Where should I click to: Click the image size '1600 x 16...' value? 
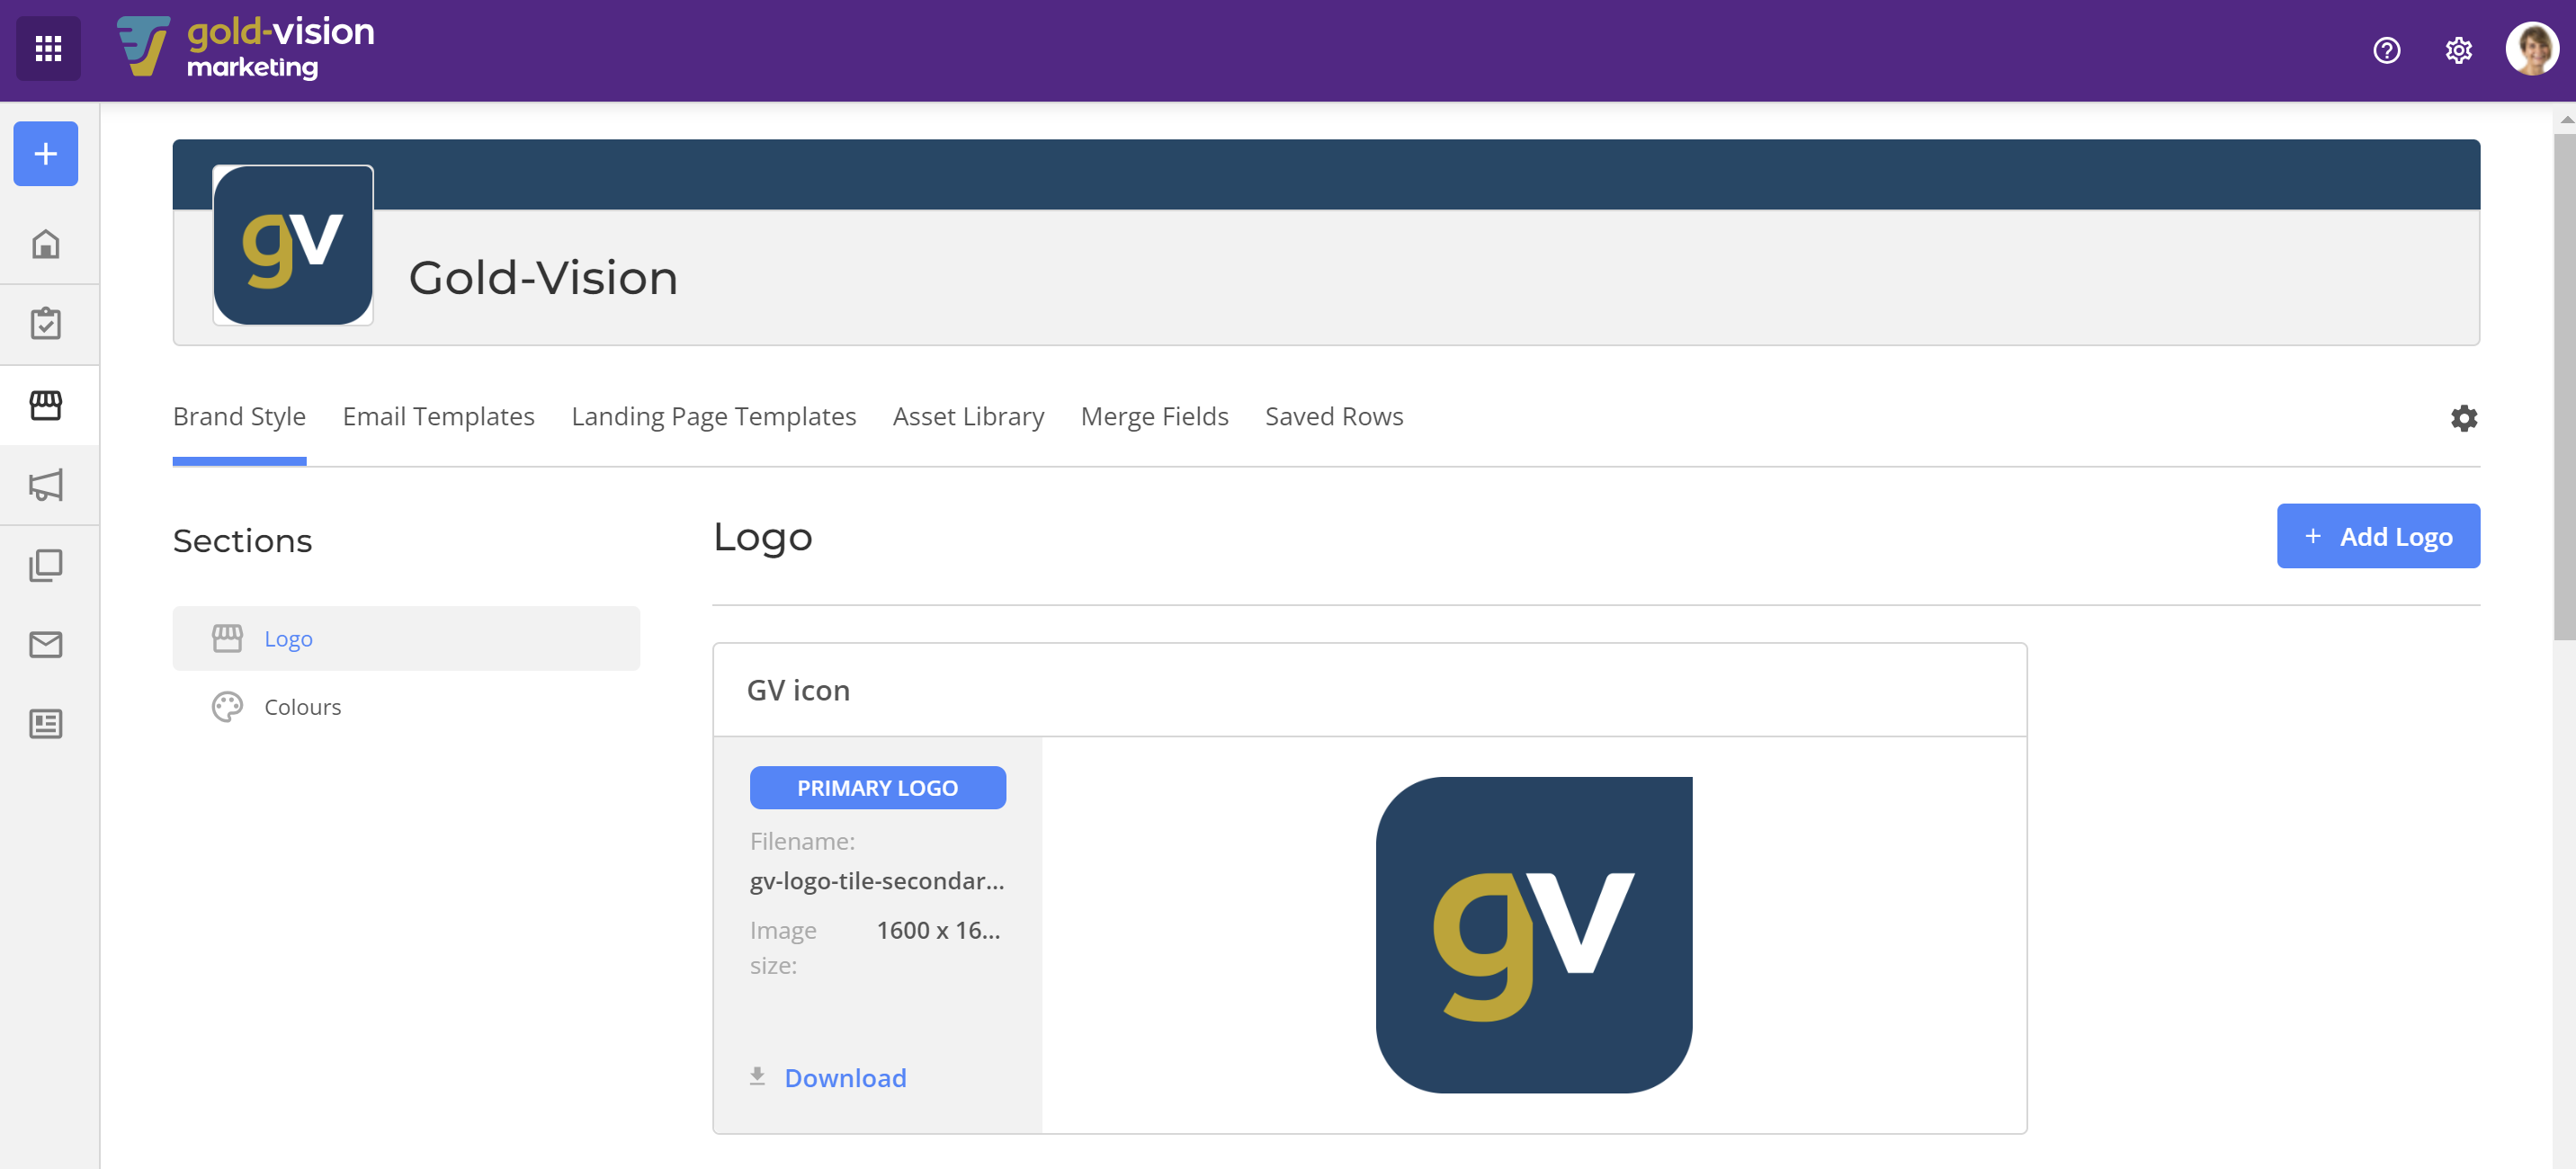click(938, 930)
